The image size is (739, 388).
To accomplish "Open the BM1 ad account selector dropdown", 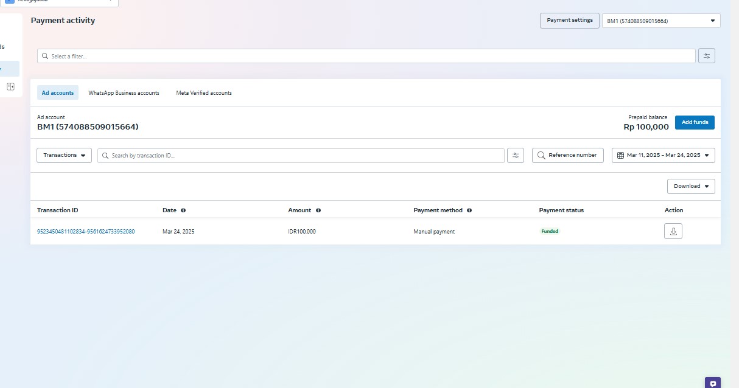I will pos(660,21).
